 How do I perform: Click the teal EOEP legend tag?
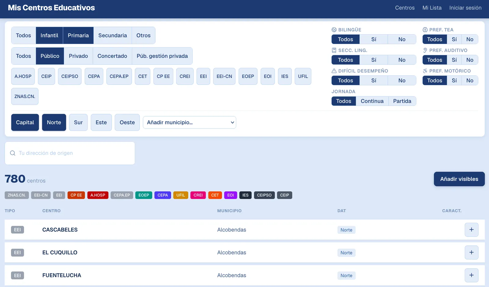coord(144,195)
